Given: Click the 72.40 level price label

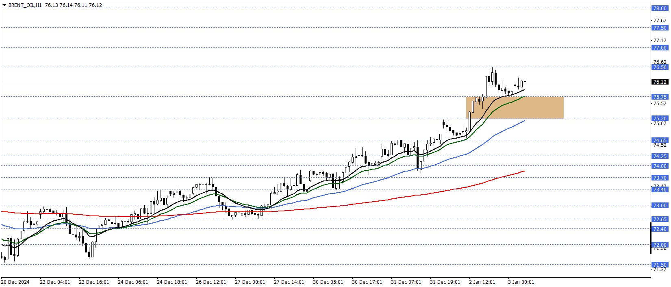Looking at the screenshot, I should (x=660, y=229).
